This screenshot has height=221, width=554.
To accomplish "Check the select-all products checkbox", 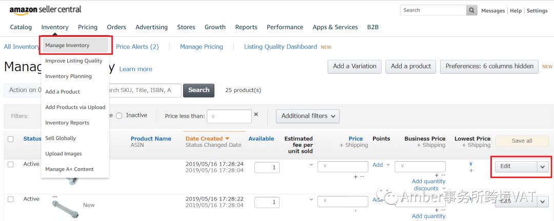I will (x=11, y=139).
